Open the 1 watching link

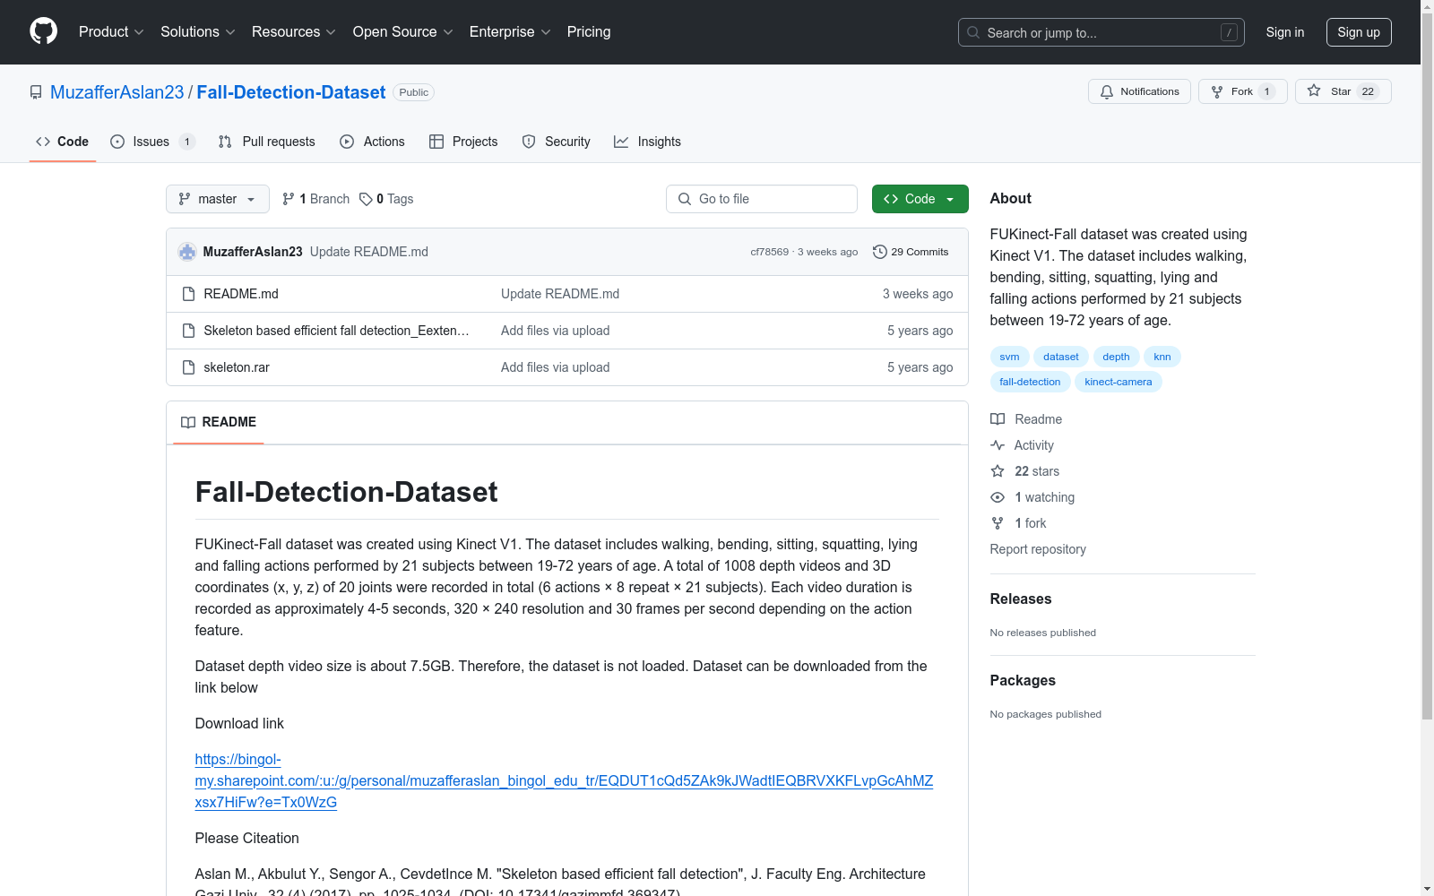1032,497
